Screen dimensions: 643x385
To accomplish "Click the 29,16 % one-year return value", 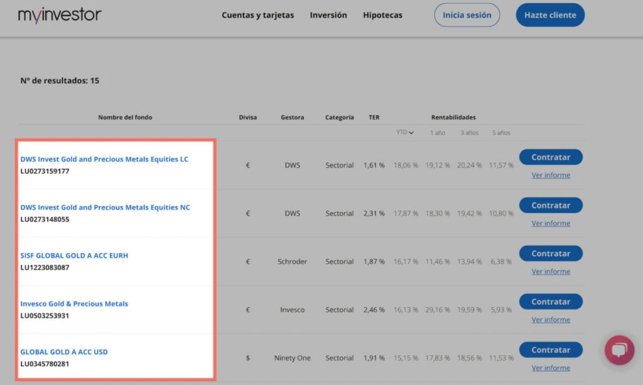I will 438,310.
